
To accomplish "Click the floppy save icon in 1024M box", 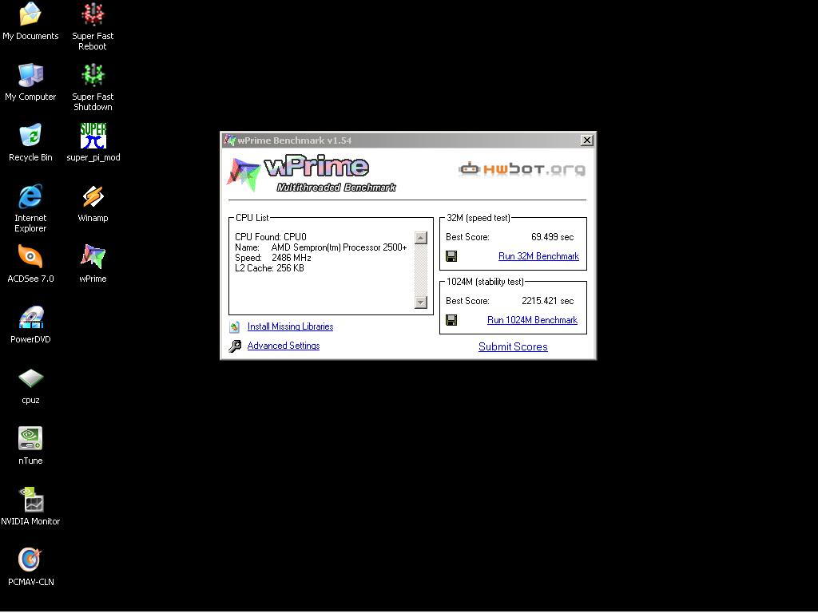I will [x=452, y=320].
